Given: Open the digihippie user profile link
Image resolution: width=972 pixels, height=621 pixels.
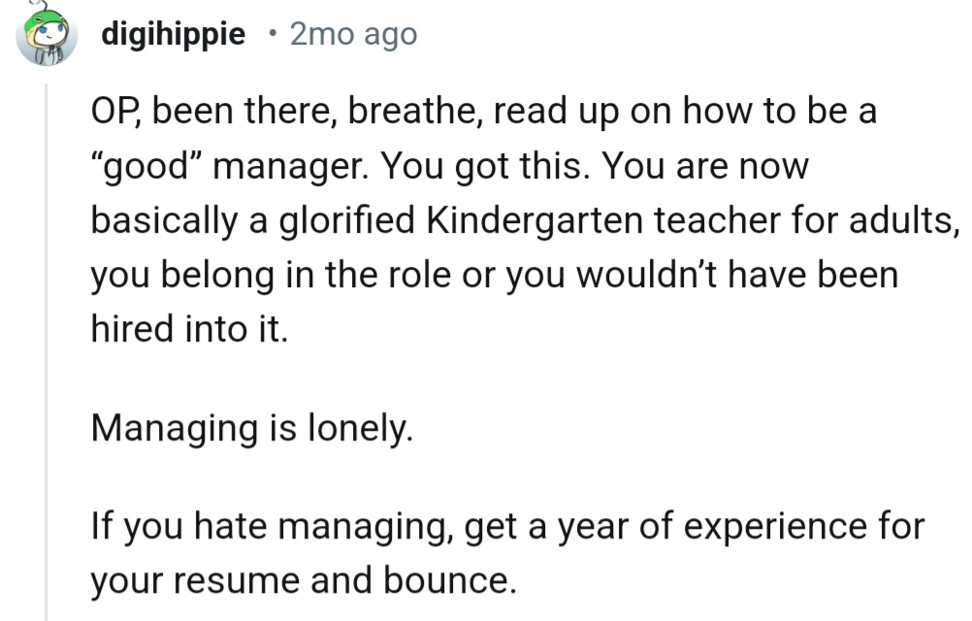Looking at the screenshot, I should pos(173,36).
